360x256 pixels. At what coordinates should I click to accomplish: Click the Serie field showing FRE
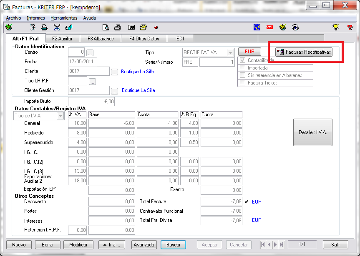click(190, 62)
